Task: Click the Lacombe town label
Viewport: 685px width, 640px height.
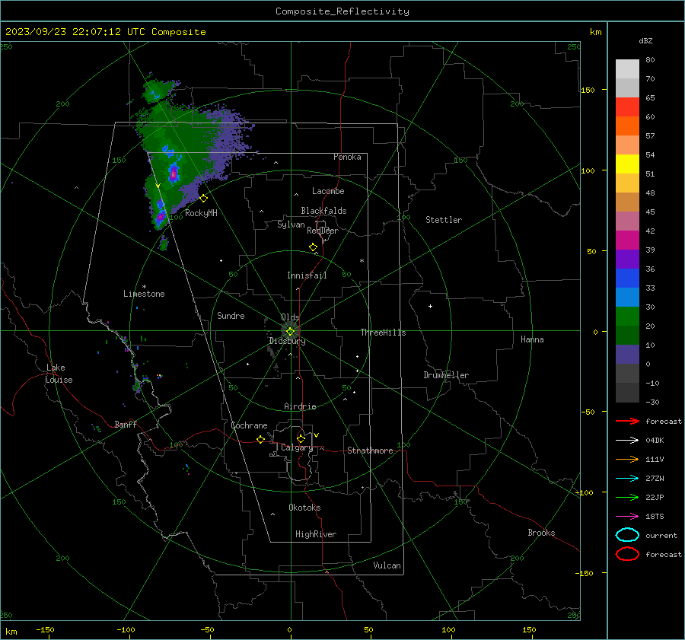Action: (x=328, y=191)
